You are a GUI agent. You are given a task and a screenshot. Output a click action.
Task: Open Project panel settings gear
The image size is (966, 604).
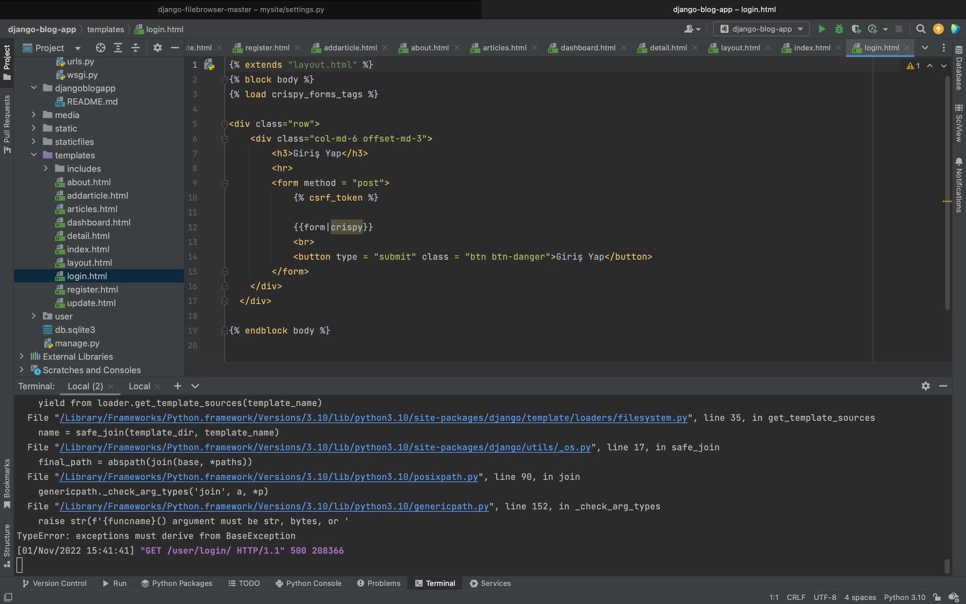(x=157, y=48)
